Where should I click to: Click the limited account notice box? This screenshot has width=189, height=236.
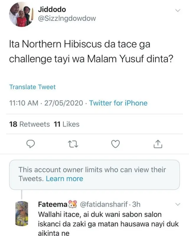click(x=94, y=174)
